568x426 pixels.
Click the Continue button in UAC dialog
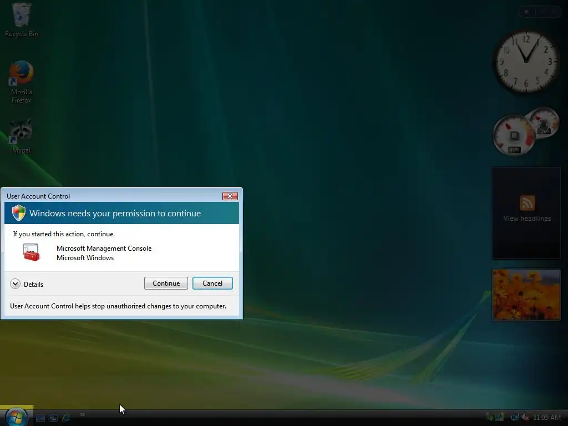[166, 283]
